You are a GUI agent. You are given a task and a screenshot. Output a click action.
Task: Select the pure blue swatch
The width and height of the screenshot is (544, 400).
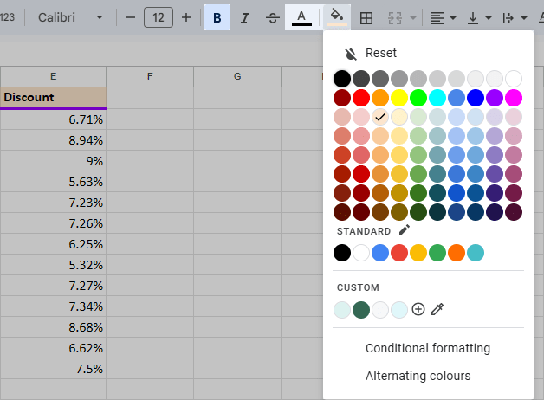[476, 98]
